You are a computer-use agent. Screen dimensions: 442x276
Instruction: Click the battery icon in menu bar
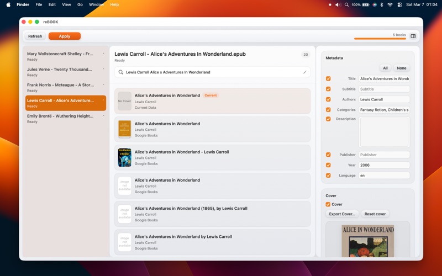click(366, 4)
